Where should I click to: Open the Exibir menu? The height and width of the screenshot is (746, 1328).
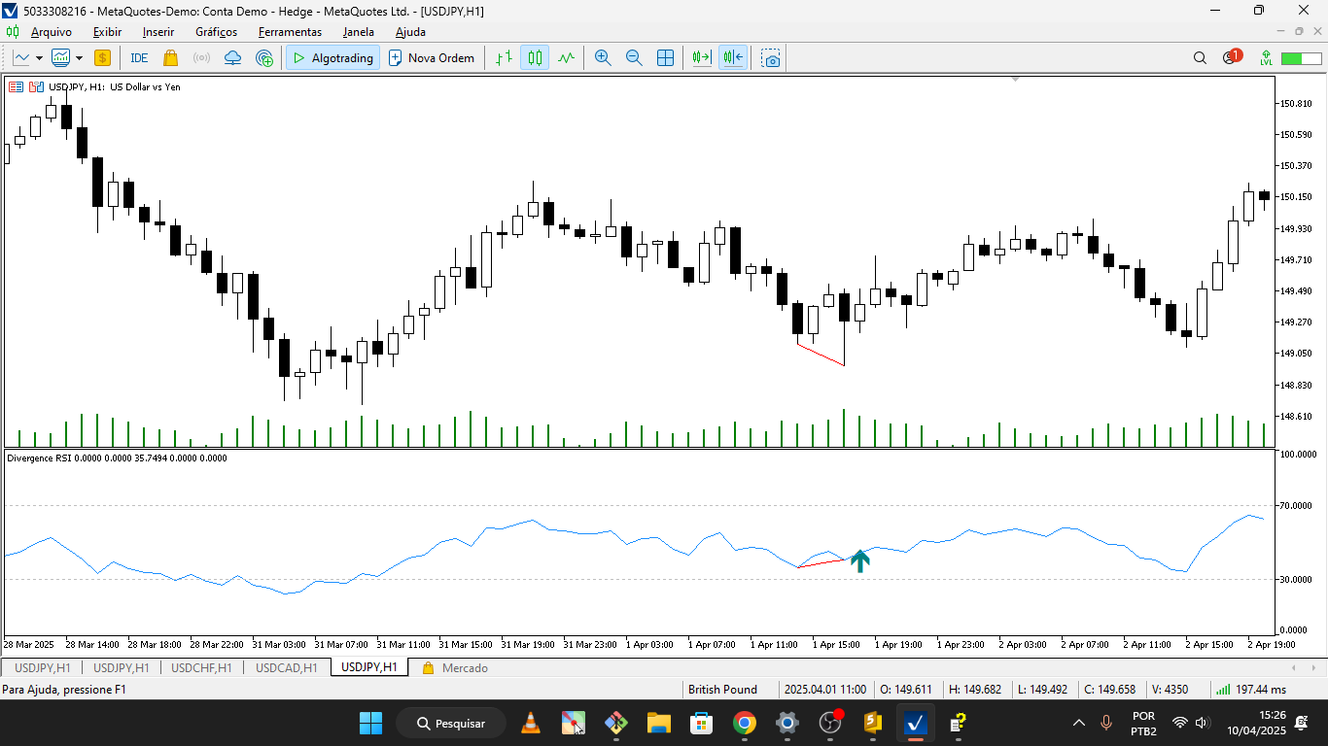click(107, 32)
